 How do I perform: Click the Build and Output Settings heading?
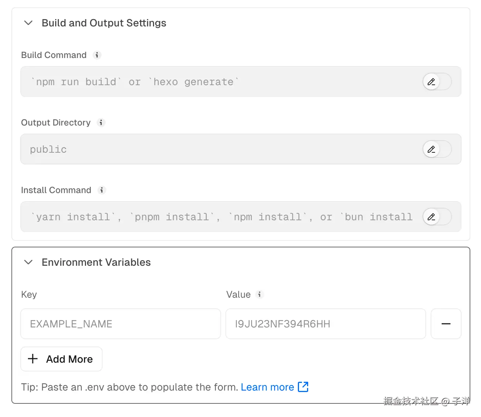point(104,23)
